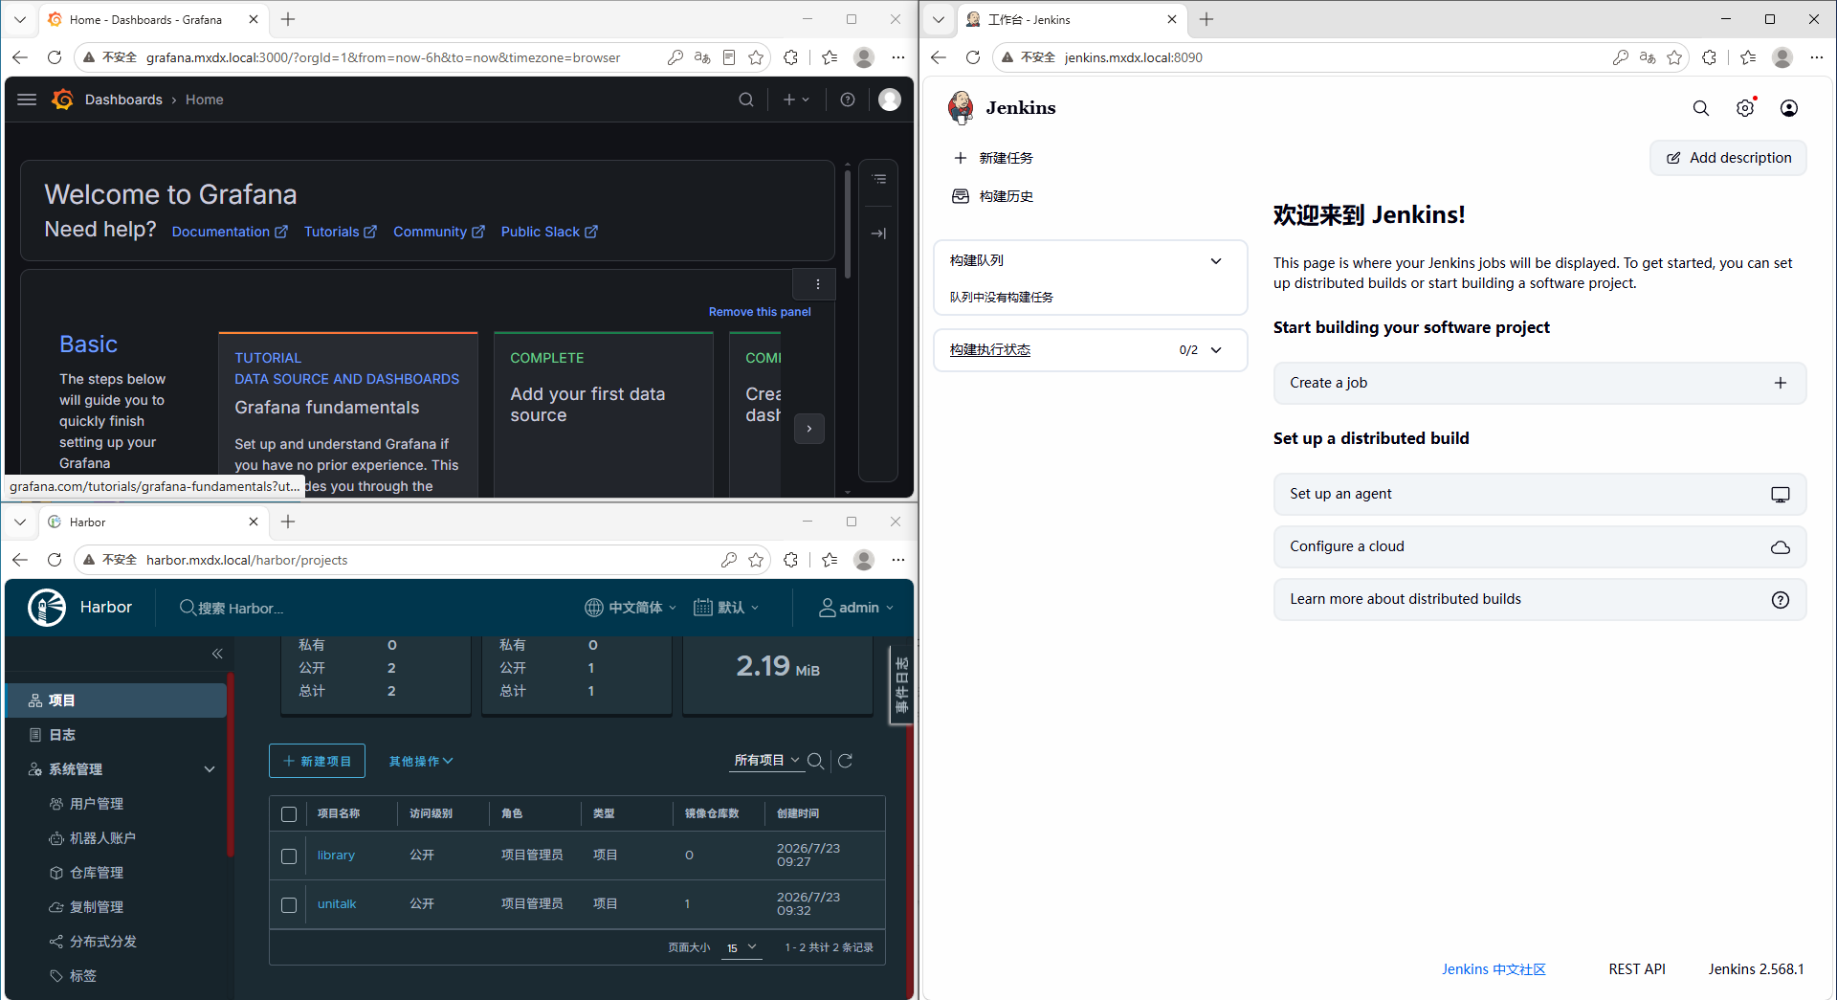Click Jenkins Create a job card

pos(1539,383)
